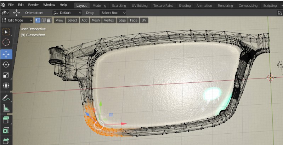This screenshot has height=145, width=283.
Task: Open the Render menu
Action: 33,5
